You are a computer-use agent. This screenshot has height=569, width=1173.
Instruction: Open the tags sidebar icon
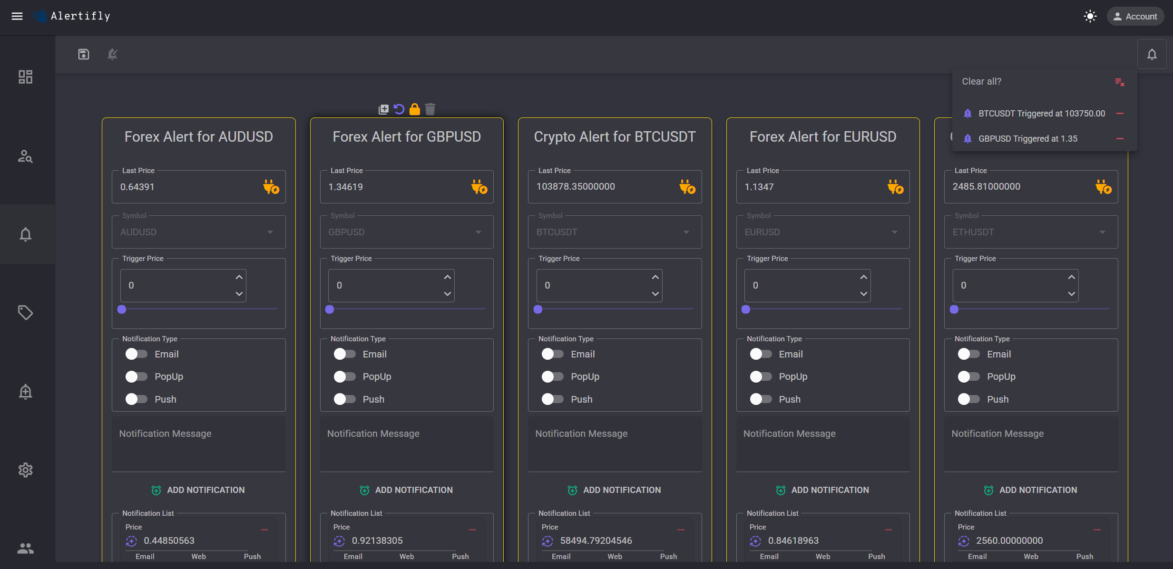[26, 312]
